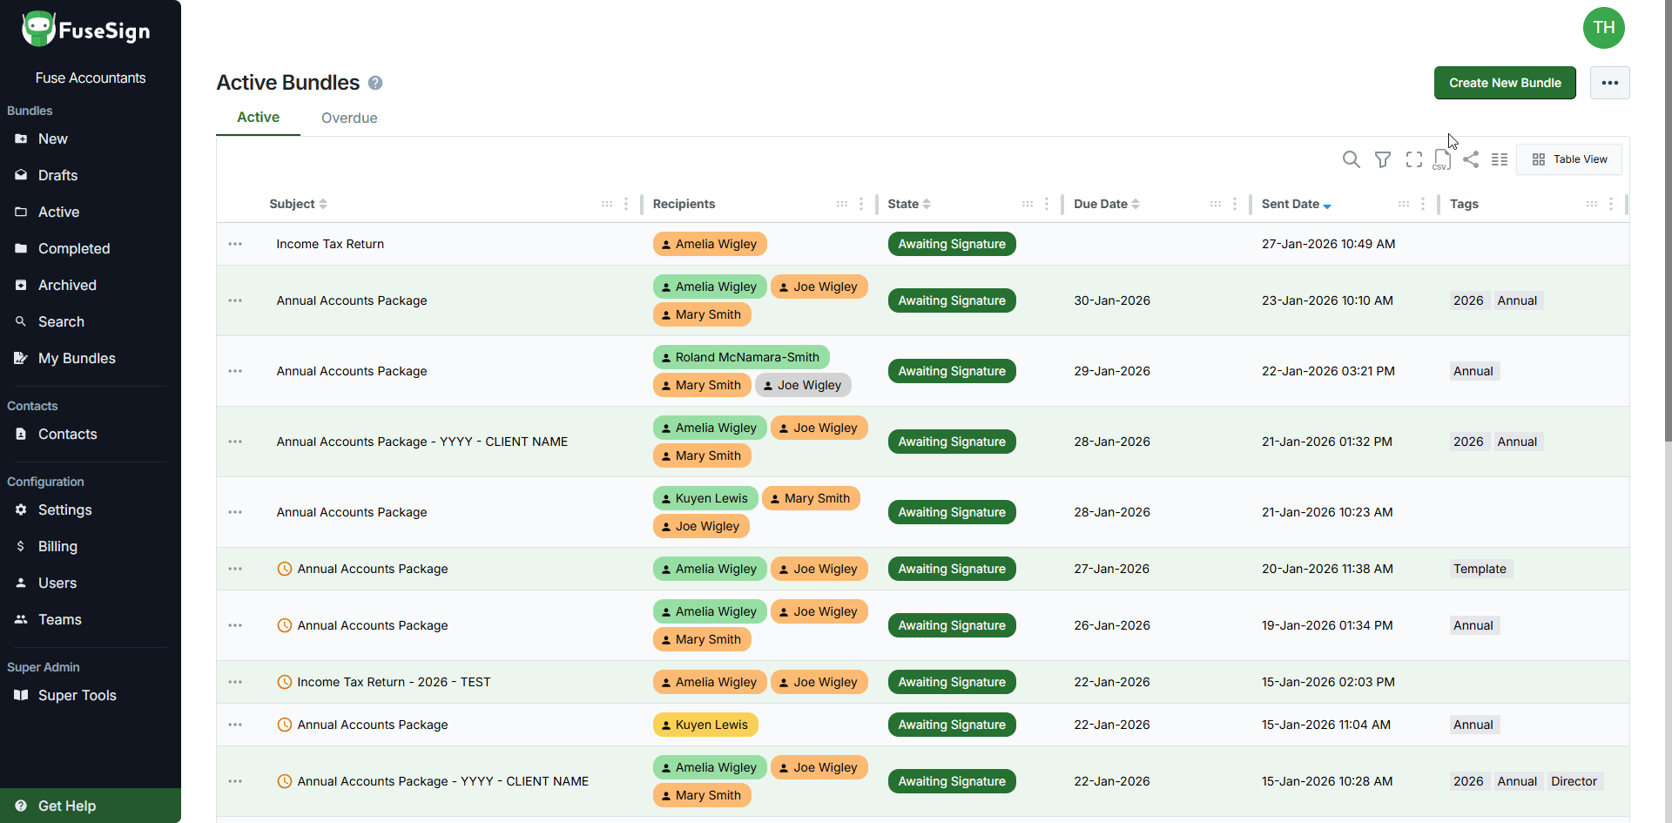Open the table search magnifier icon
Viewport: 1672px width, 823px height.
pyautogui.click(x=1351, y=159)
